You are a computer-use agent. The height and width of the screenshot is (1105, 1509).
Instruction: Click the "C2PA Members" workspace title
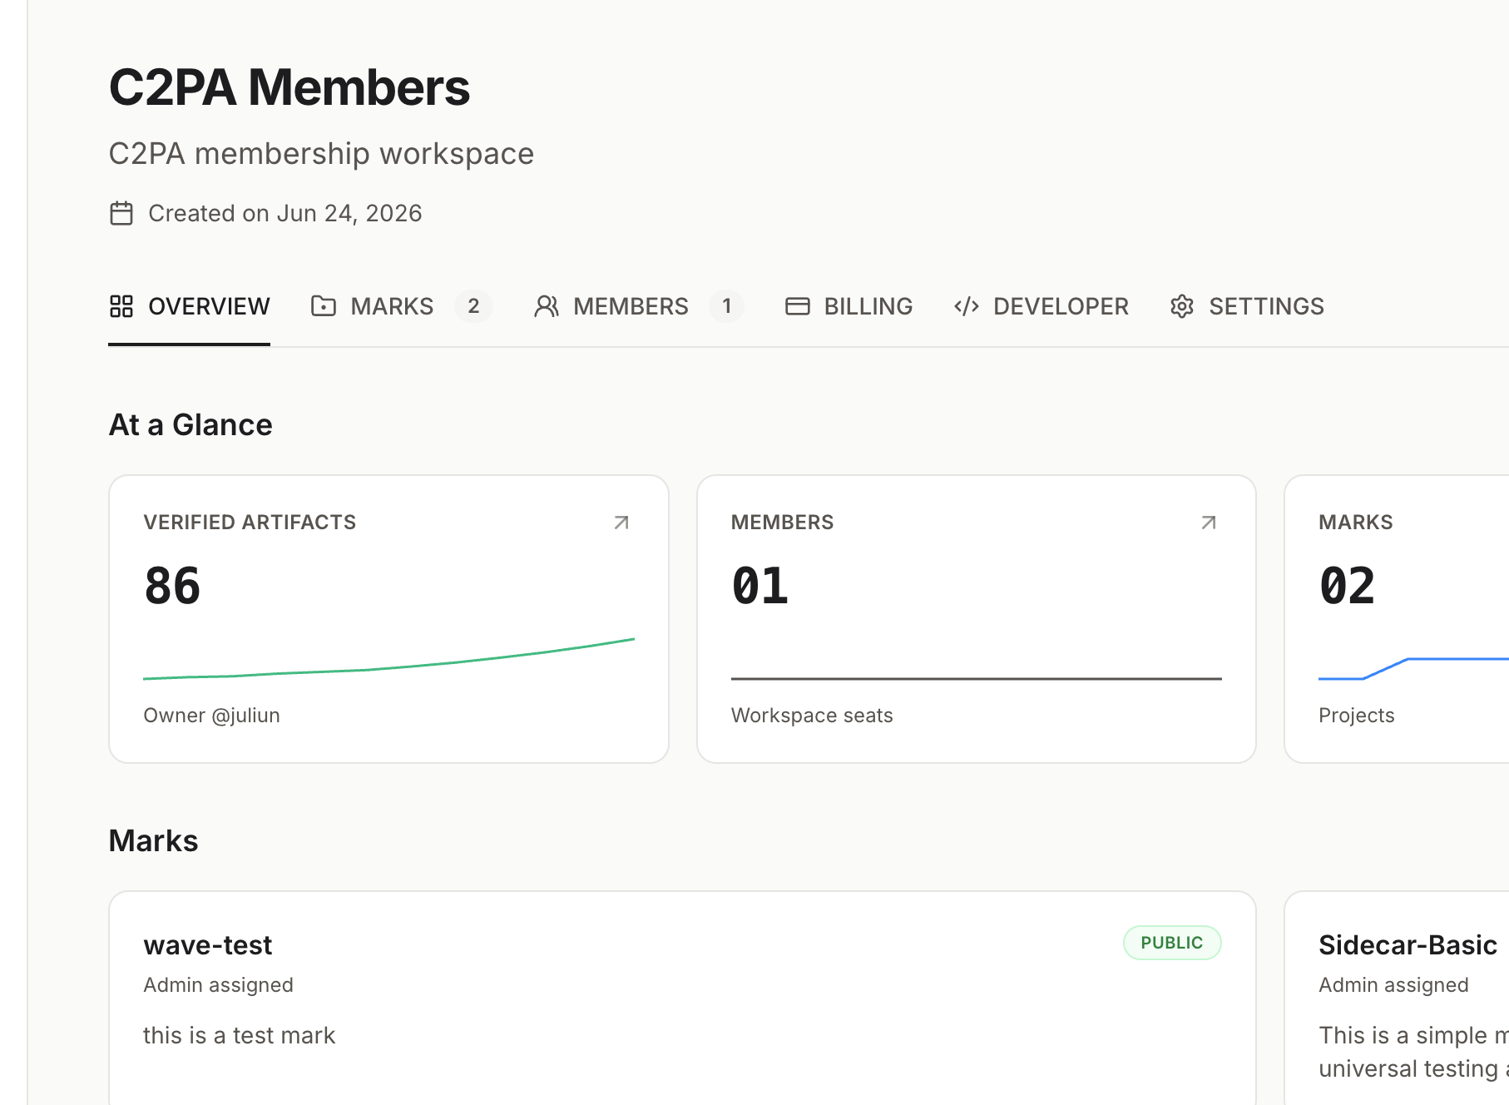[289, 87]
